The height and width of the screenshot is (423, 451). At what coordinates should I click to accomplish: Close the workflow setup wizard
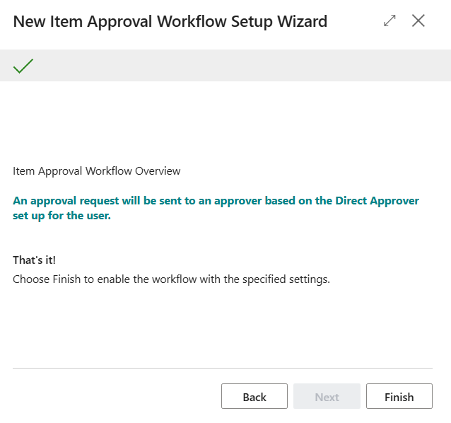pyautogui.click(x=418, y=21)
